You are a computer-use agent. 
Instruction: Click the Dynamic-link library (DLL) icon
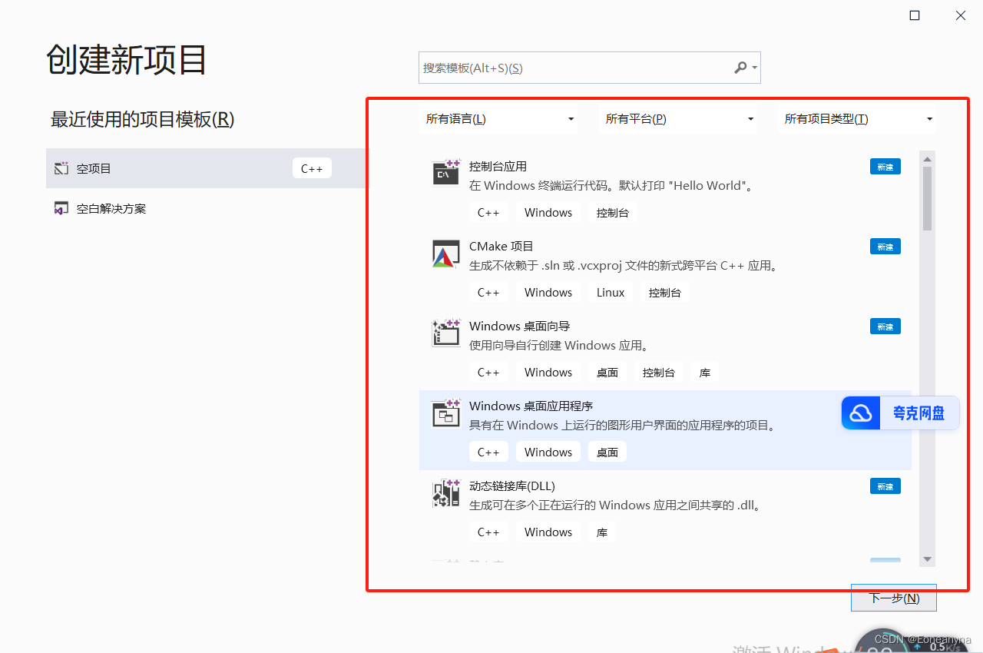(446, 493)
